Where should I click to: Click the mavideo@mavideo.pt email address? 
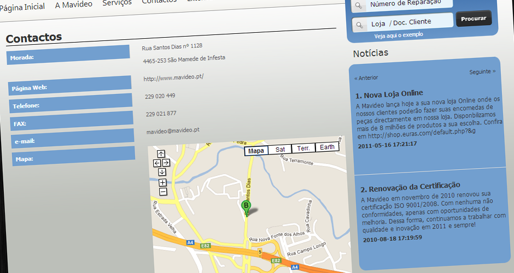pyautogui.click(x=173, y=131)
